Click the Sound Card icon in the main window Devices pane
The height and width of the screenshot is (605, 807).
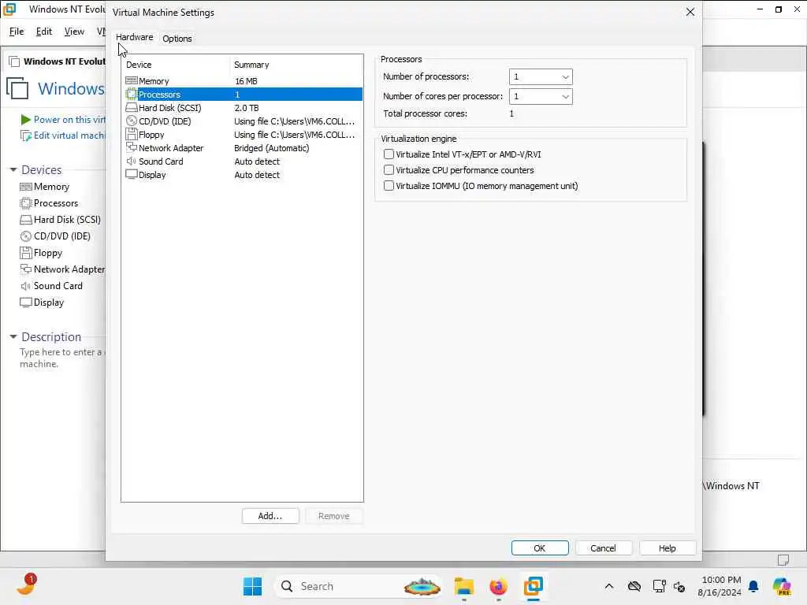(26, 286)
